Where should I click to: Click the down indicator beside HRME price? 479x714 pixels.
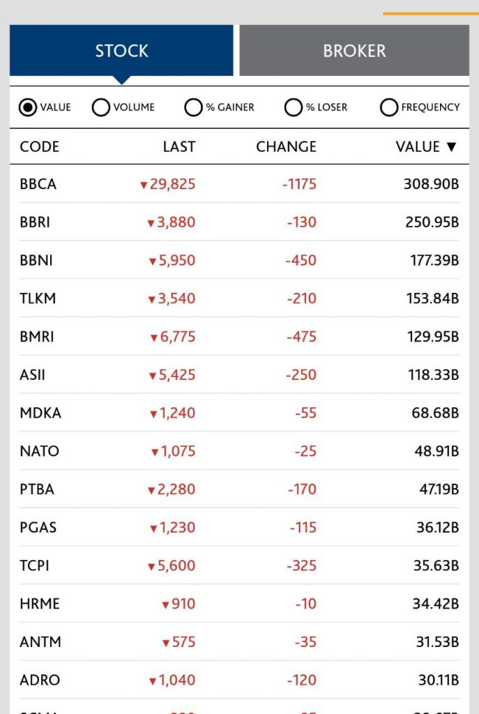(165, 605)
